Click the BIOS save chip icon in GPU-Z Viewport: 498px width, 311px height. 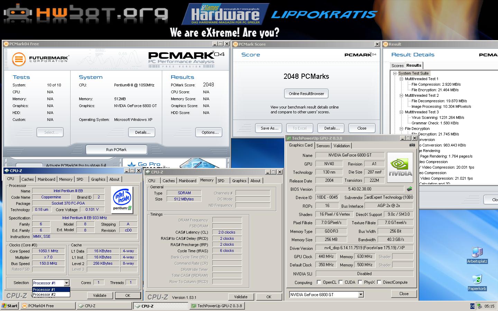(x=409, y=189)
